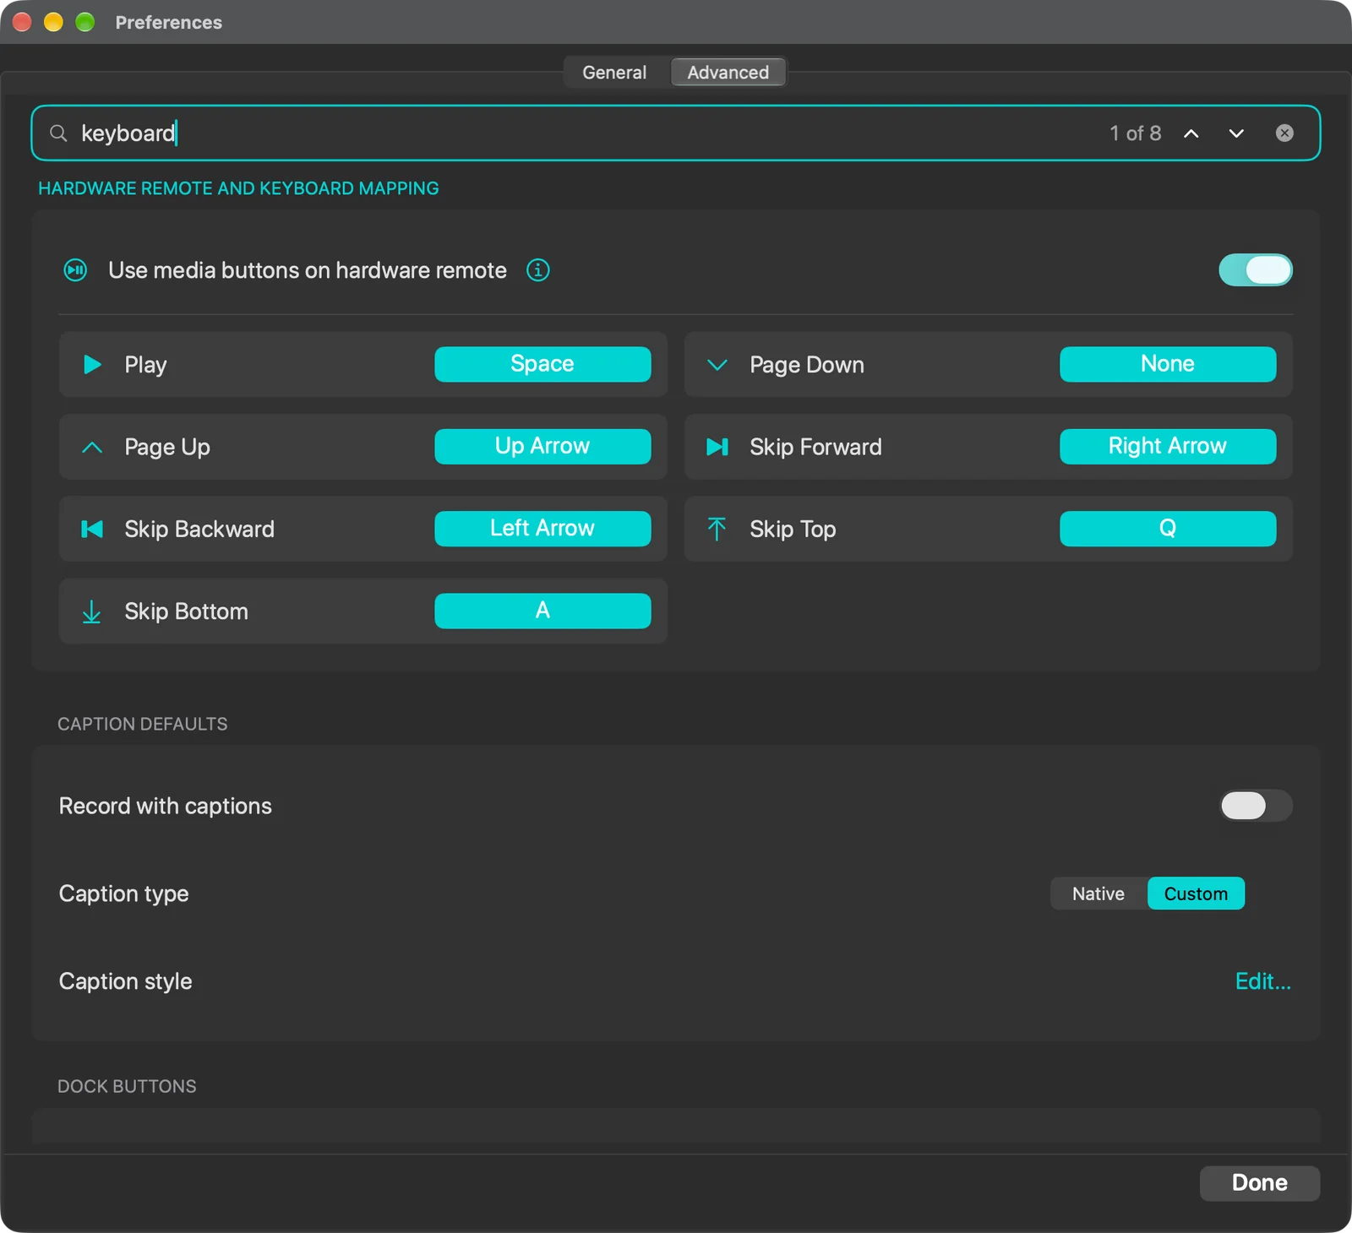This screenshot has height=1233, width=1352.
Task: Focus the preferences search field
Action: point(675,133)
